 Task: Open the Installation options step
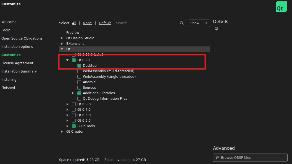coord(17,47)
